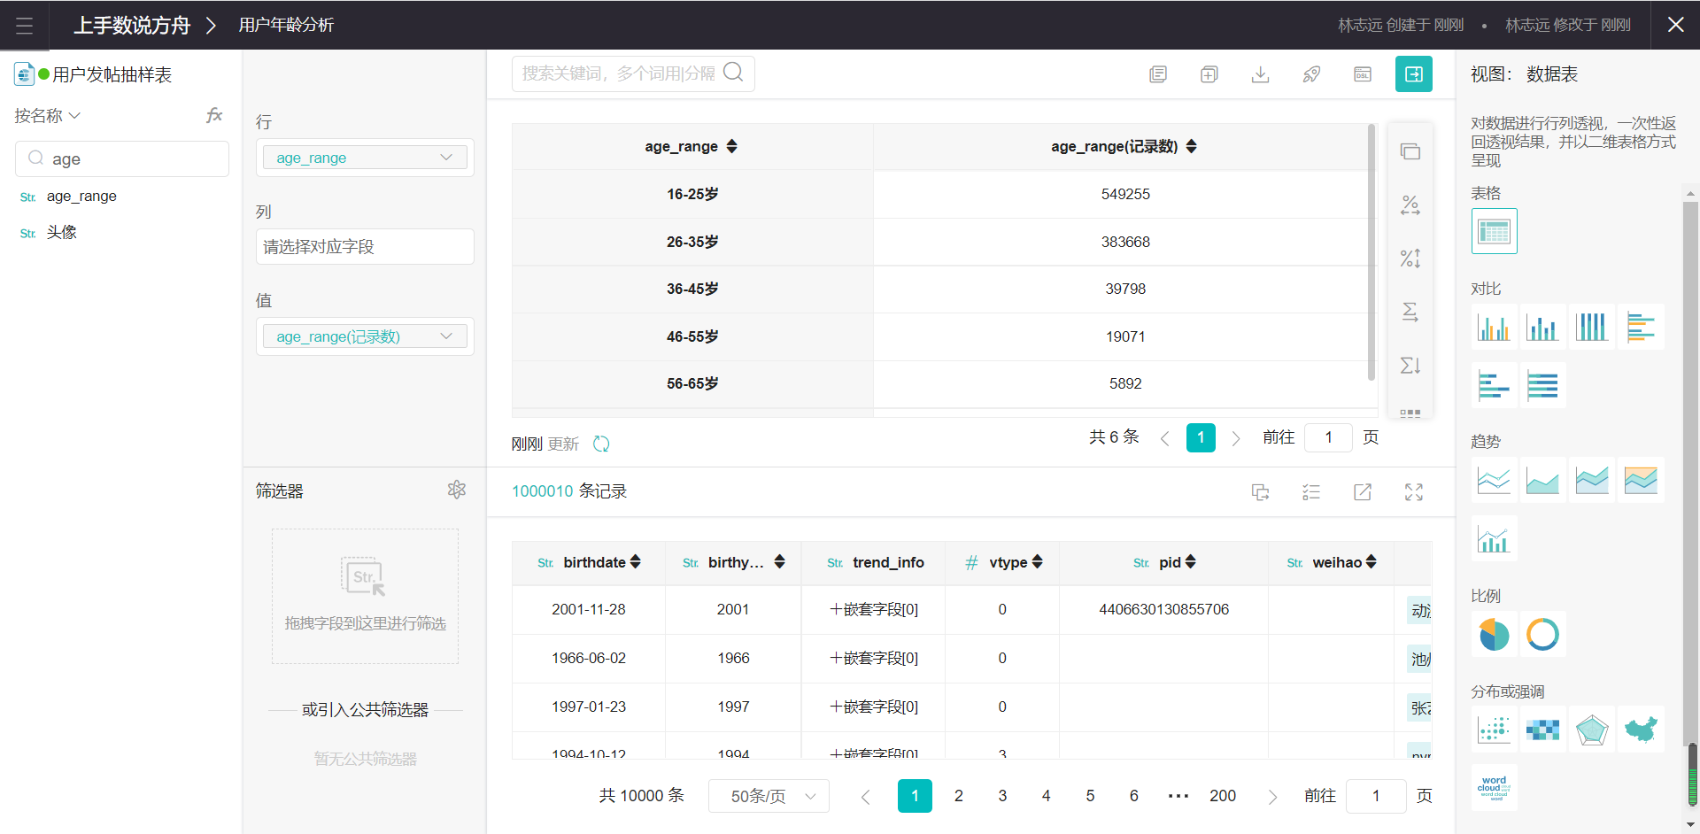The height and width of the screenshot is (834, 1700).
Task: Click next page arrow in pivot pagination
Action: pyautogui.click(x=1236, y=438)
